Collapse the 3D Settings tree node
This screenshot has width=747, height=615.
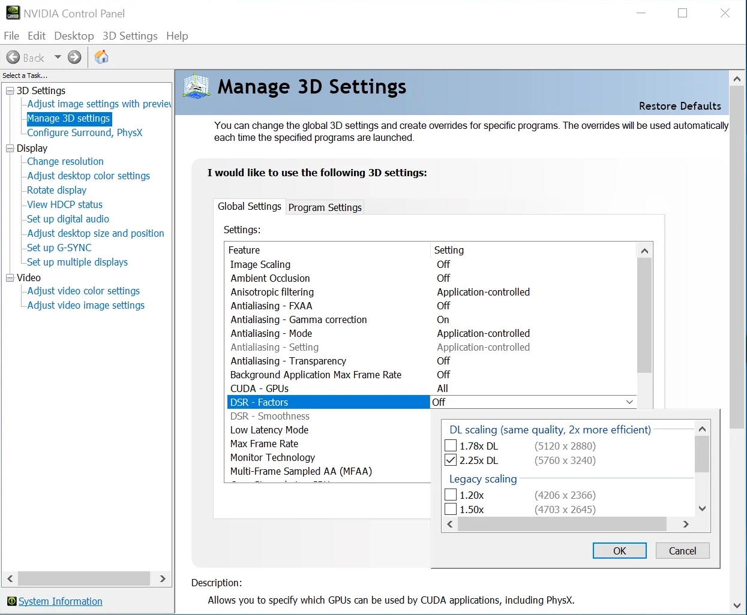(10, 91)
